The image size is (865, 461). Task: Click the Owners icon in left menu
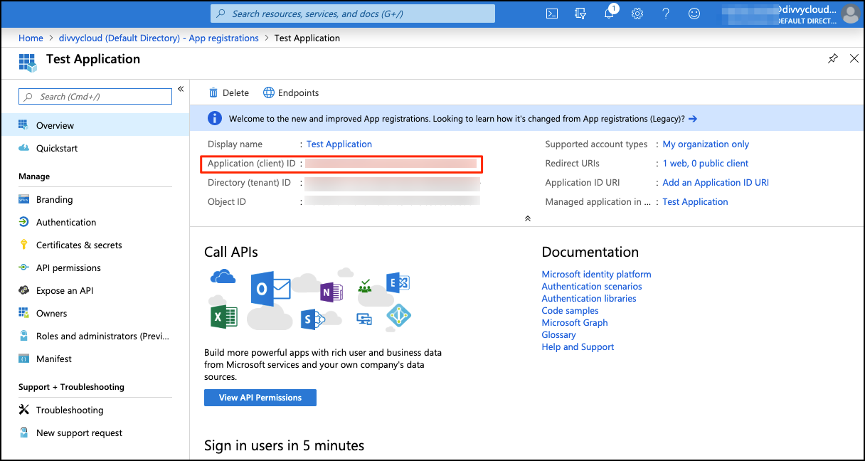23,313
